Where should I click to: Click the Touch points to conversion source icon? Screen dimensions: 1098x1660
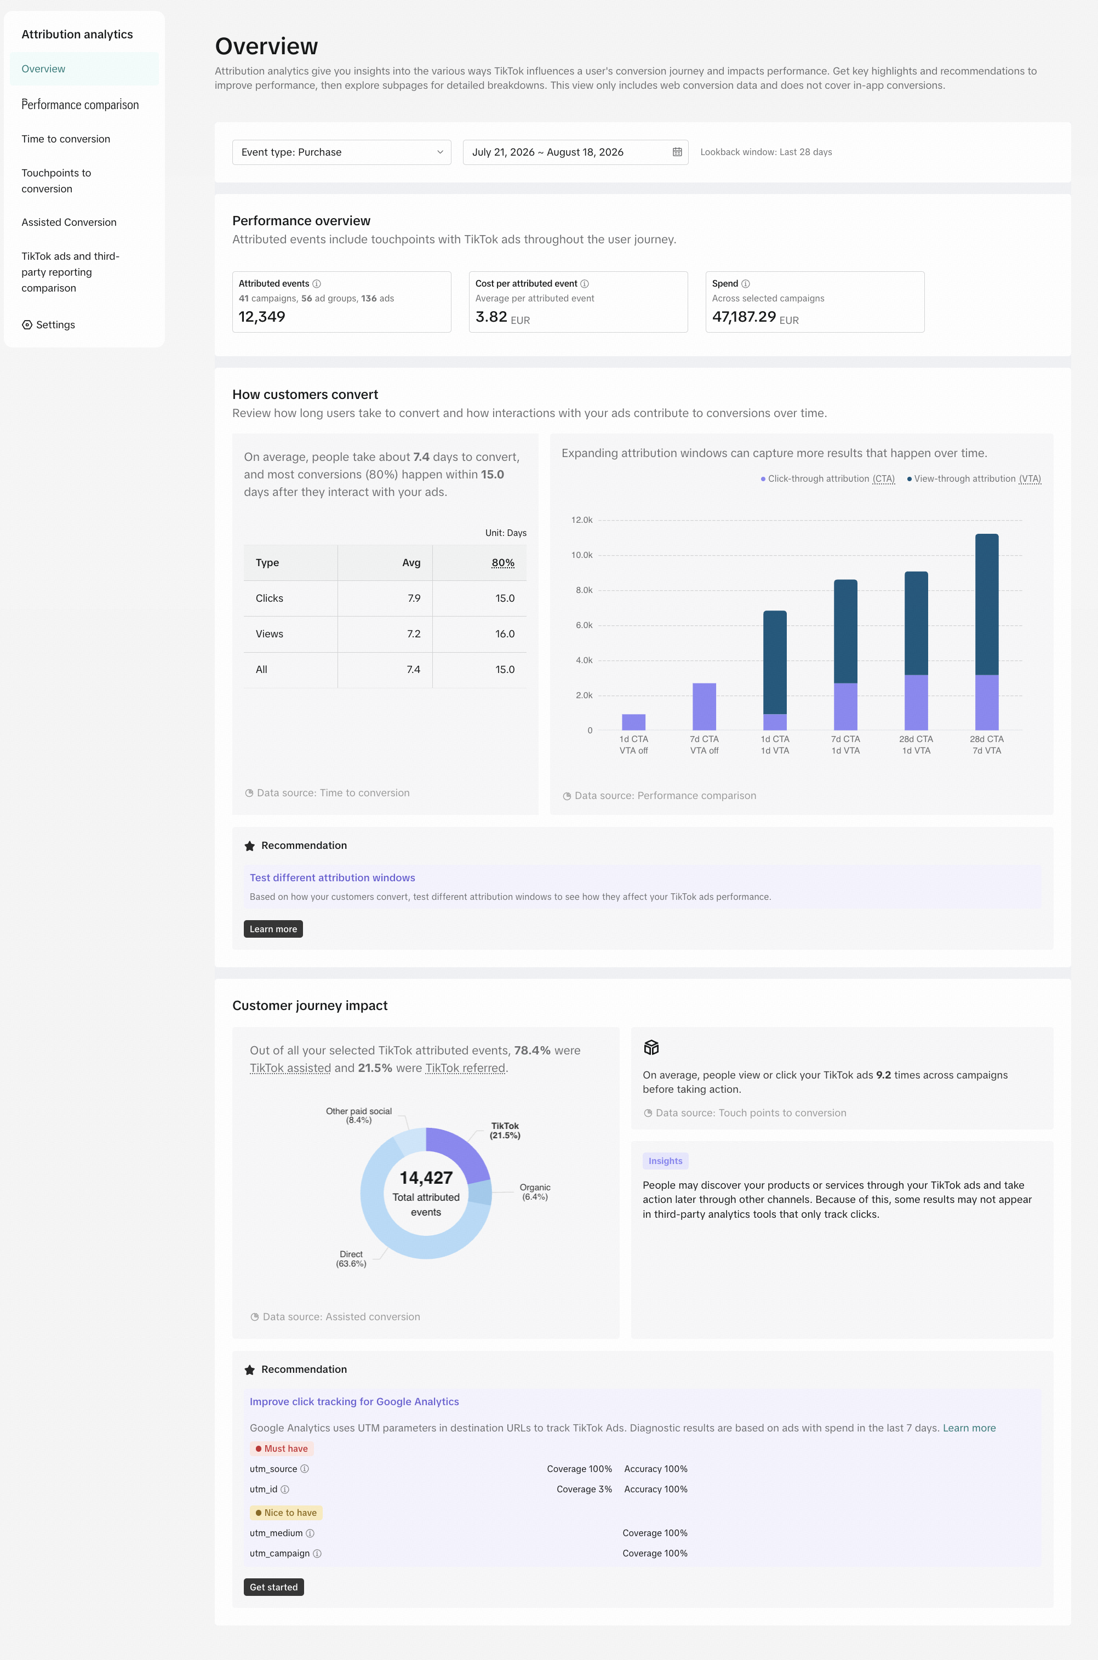click(x=648, y=1113)
